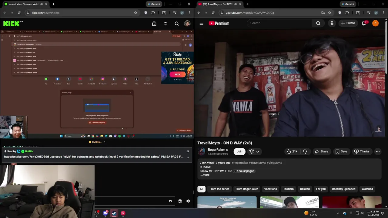Open extensions puzzle icon in Kick window
Viewport: 388px width, 218px height.
click(153, 13)
